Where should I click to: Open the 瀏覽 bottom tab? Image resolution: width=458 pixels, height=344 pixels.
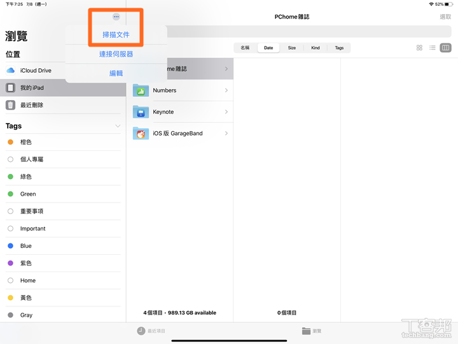(312, 331)
